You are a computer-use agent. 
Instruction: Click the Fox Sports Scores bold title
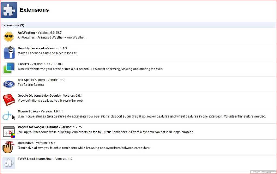(x=32, y=80)
